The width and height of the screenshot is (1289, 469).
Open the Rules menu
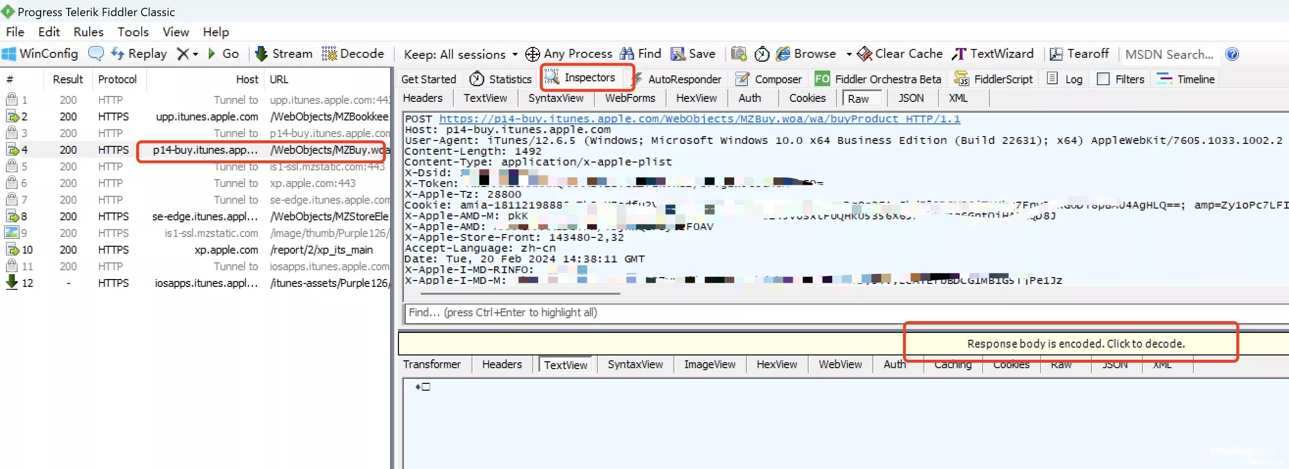[89, 32]
